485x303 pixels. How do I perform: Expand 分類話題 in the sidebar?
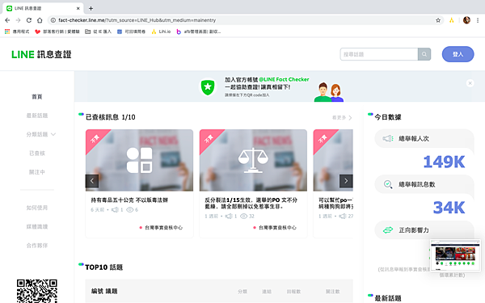(x=41, y=134)
